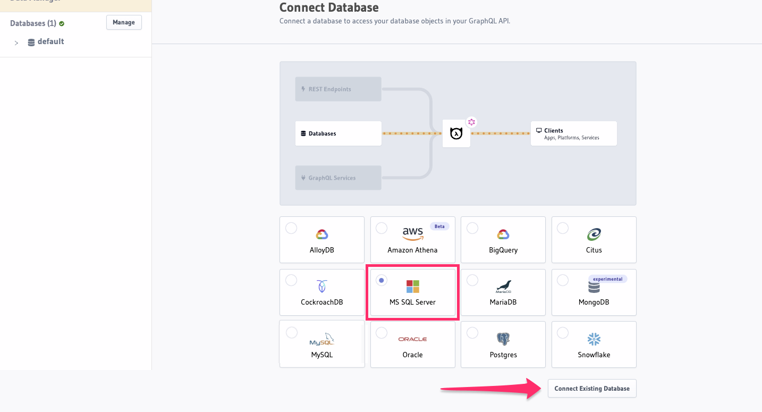Click the Snowflake logo icon

[x=594, y=339]
